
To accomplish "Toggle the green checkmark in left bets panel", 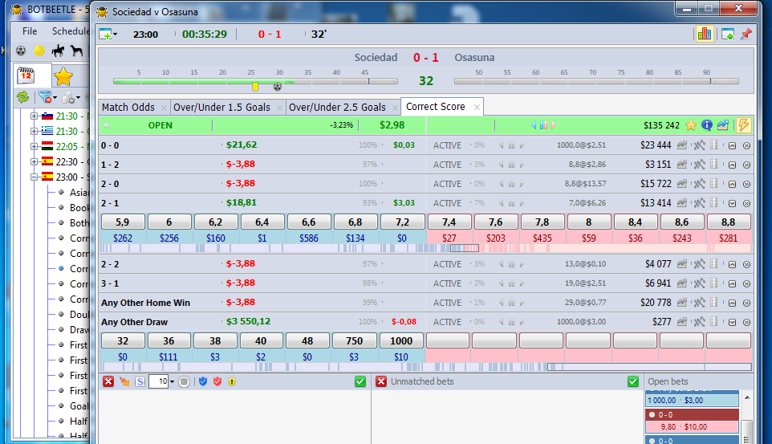I will click(360, 381).
